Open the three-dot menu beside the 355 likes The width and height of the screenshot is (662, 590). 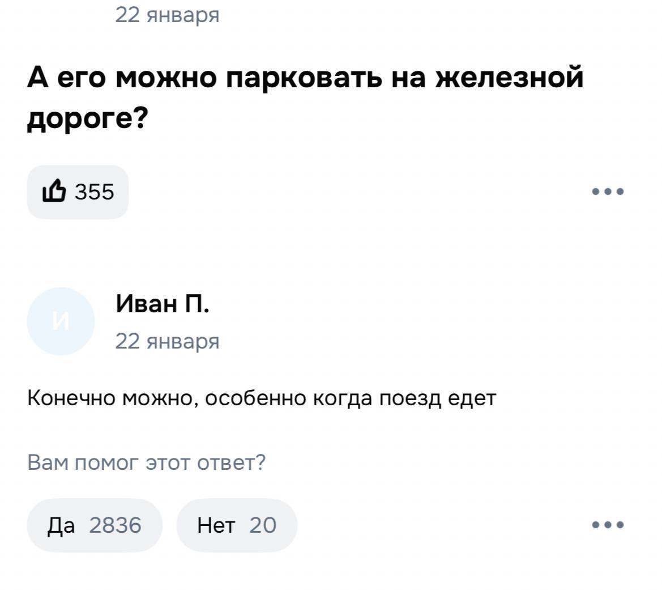coord(608,192)
